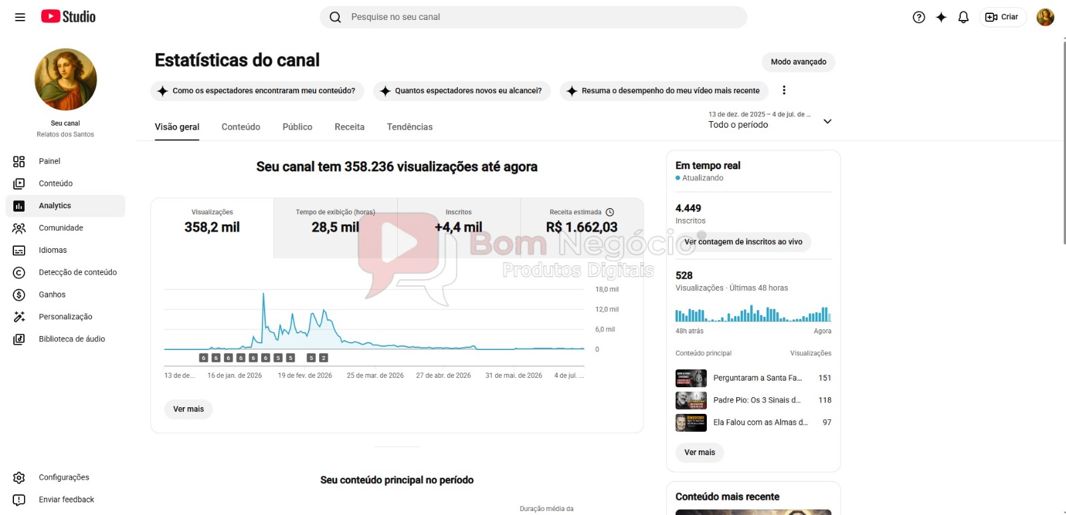Open the Ask Studio sparkle icon in header
This screenshot has height=515, width=1066.
941,17
